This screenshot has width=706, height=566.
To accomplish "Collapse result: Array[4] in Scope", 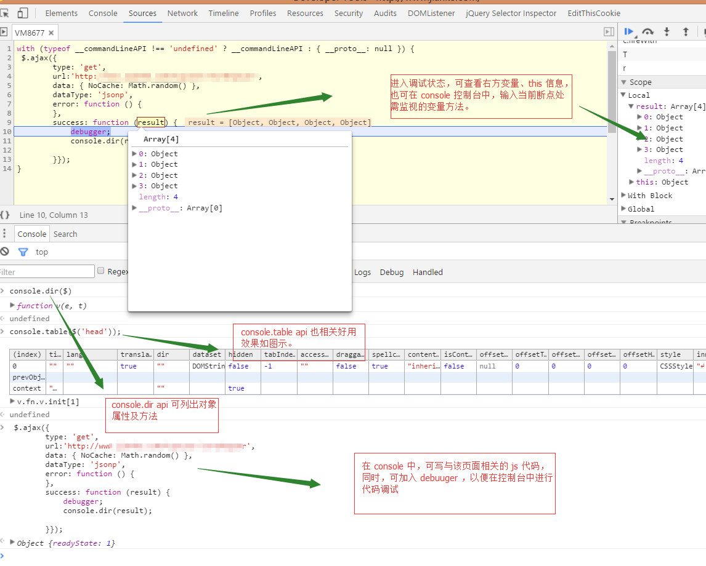I will click(x=631, y=106).
